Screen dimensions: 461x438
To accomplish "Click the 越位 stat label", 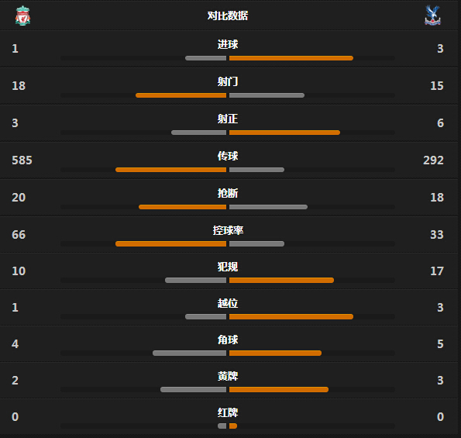I will tap(228, 303).
